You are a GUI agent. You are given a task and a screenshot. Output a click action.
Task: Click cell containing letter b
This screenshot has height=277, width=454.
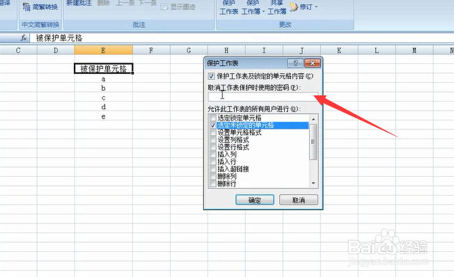103,88
